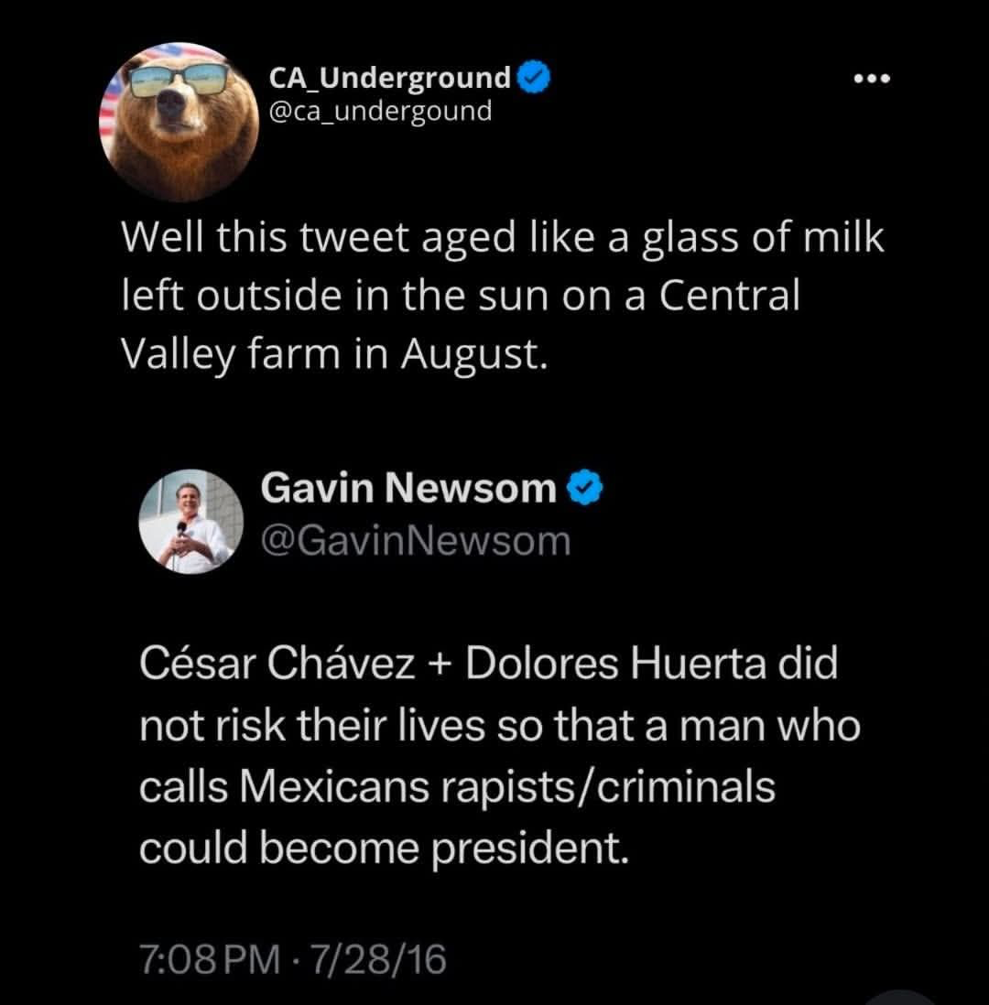Click the Gavin Newsom display name
989x1005 pixels.
pos(409,488)
